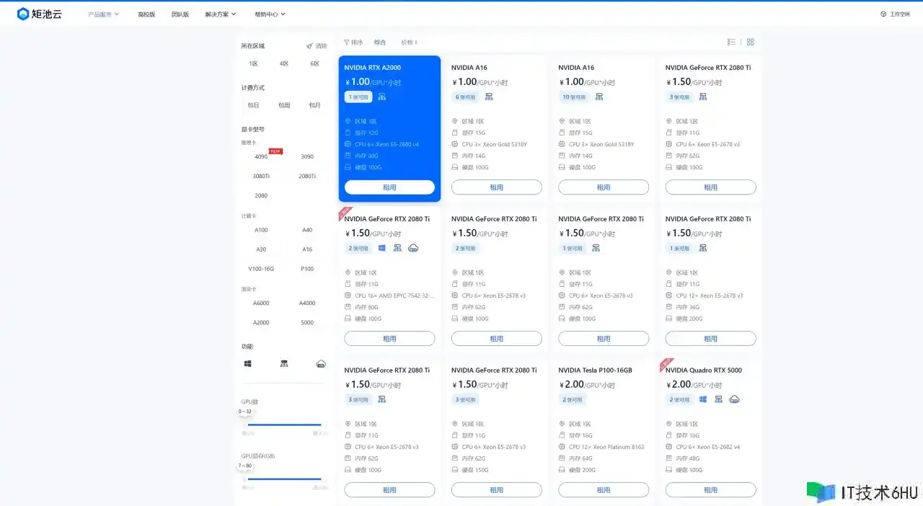Click network icon on A16 card with 10张可用
This screenshot has height=506, width=923.
(x=599, y=97)
